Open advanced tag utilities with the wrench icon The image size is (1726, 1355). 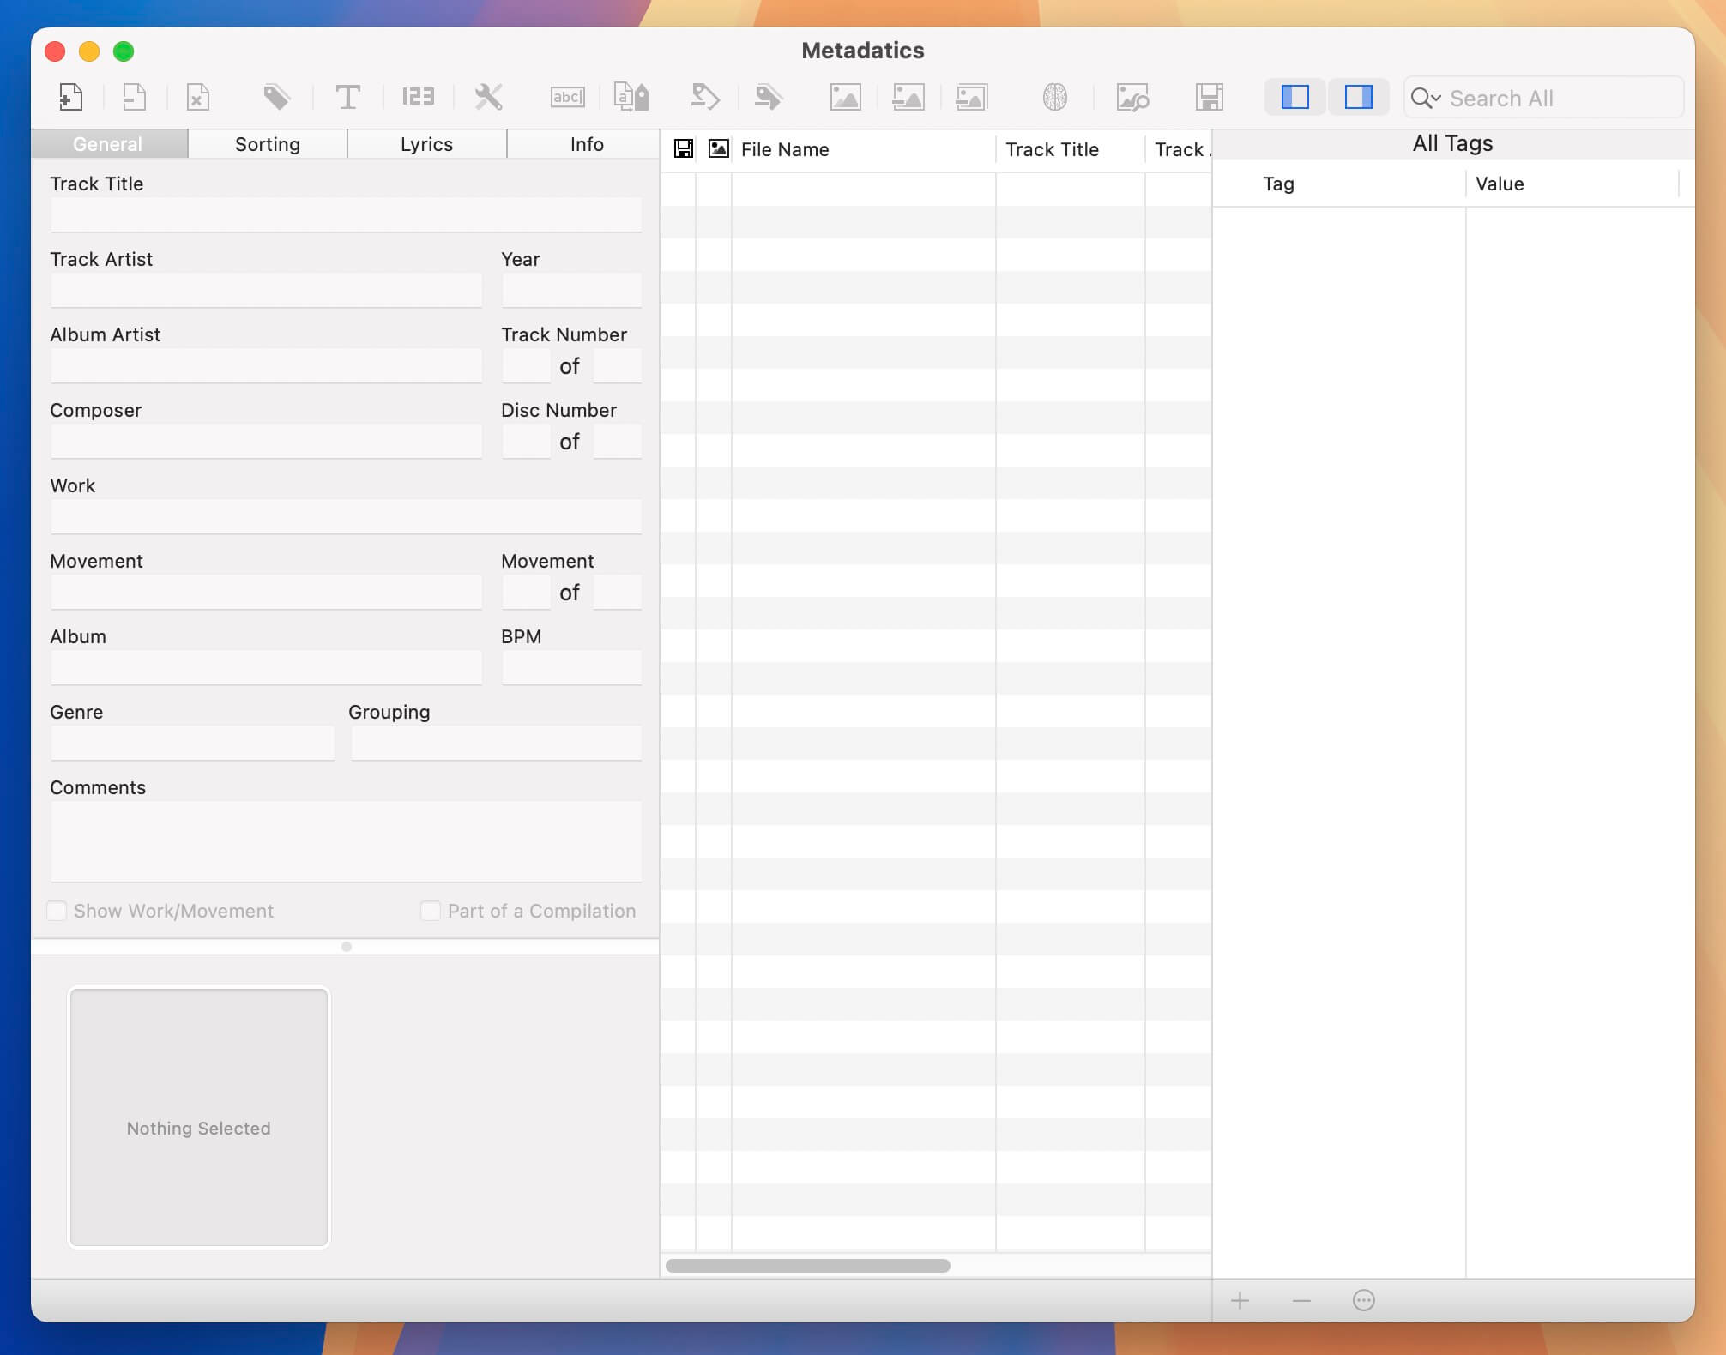pos(488,97)
